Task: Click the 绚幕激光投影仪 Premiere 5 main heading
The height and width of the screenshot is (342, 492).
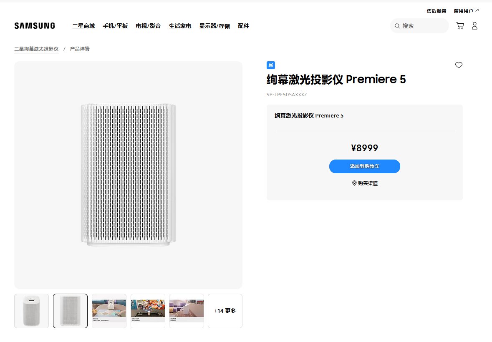Action: [336, 80]
